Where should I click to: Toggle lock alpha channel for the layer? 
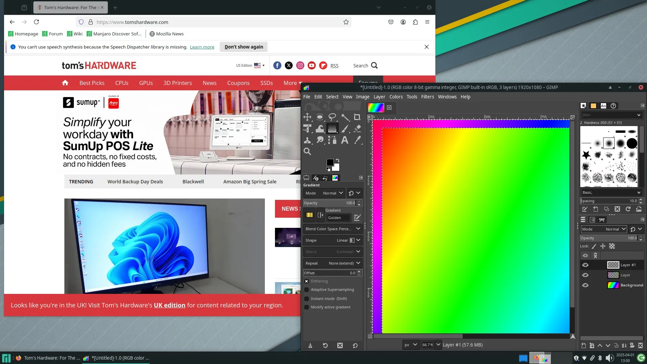click(612, 246)
